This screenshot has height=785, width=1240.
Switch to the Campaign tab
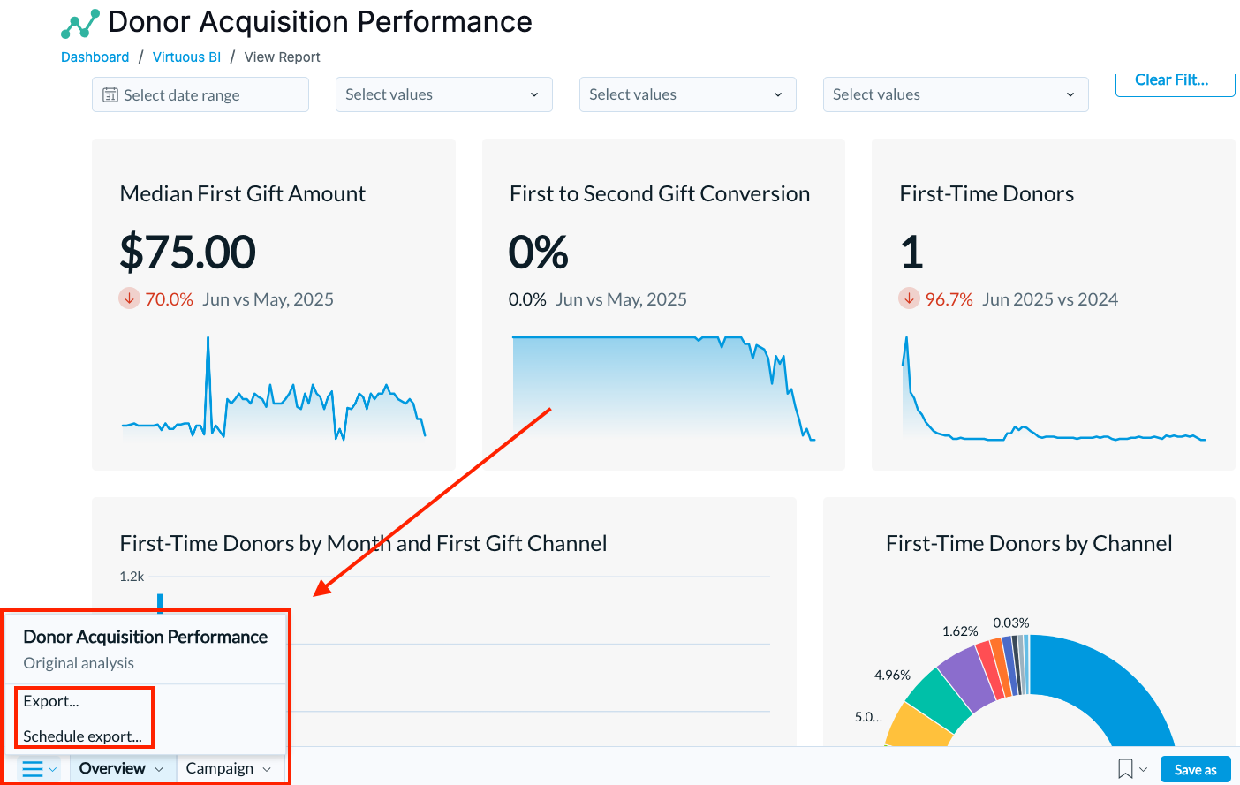(x=220, y=768)
